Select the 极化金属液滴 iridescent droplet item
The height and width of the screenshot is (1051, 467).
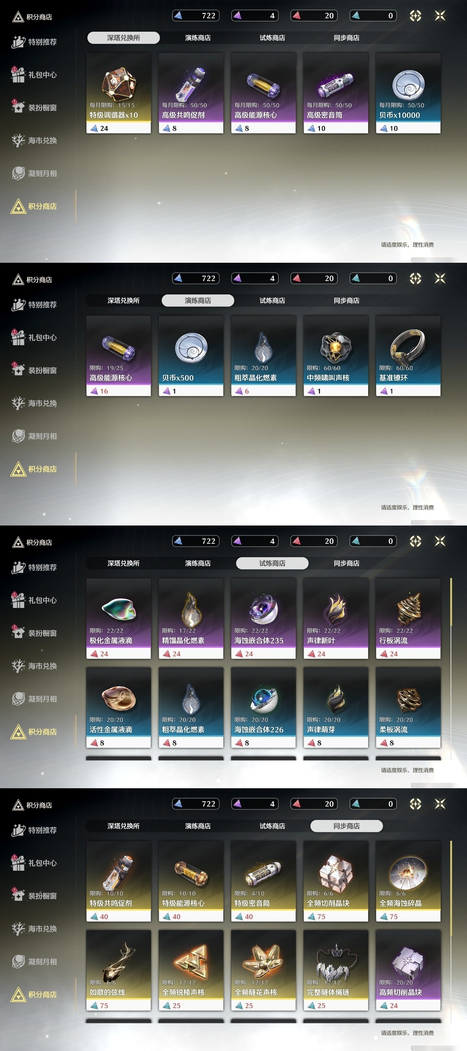tap(119, 619)
